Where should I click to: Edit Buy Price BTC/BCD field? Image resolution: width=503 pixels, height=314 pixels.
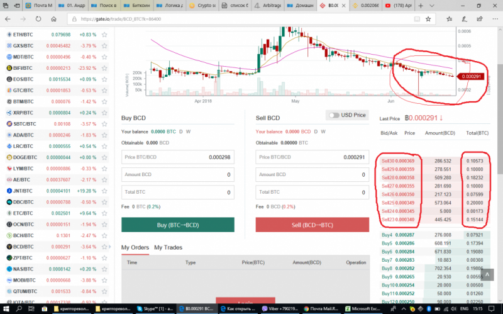click(x=178, y=157)
